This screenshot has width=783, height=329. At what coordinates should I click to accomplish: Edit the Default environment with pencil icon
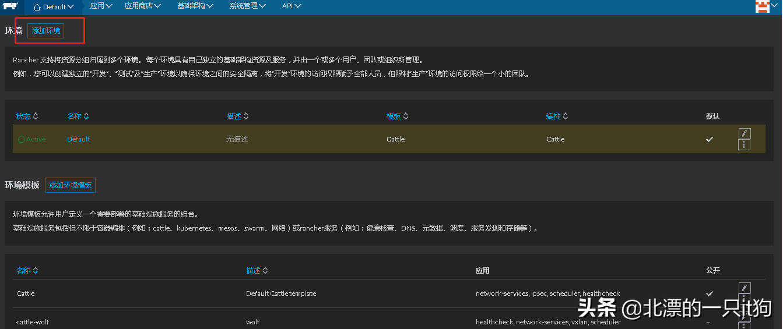coord(744,133)
